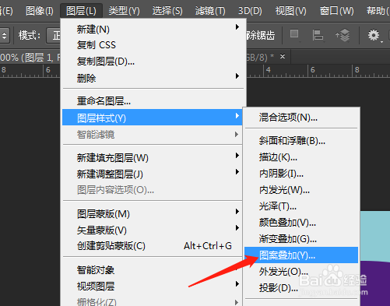Image resolution: width=390 pixels, height=306 pixels.
Task: Choose 内发光(W)... layer style
Action: click(301, 190)
